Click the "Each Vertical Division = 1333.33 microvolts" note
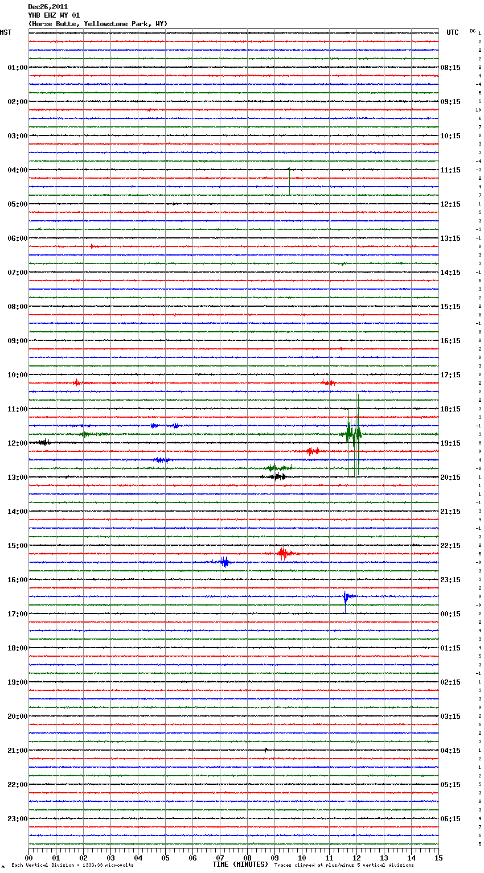The image size is (484, 873). [x=72, y=865]
